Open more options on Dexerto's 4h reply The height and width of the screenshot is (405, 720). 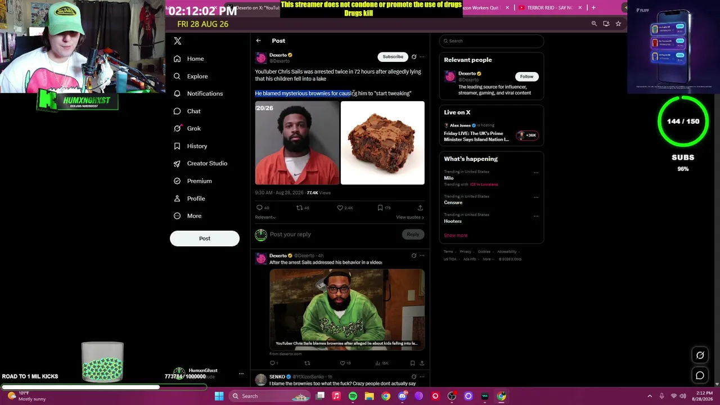click(x=422, y=255)
